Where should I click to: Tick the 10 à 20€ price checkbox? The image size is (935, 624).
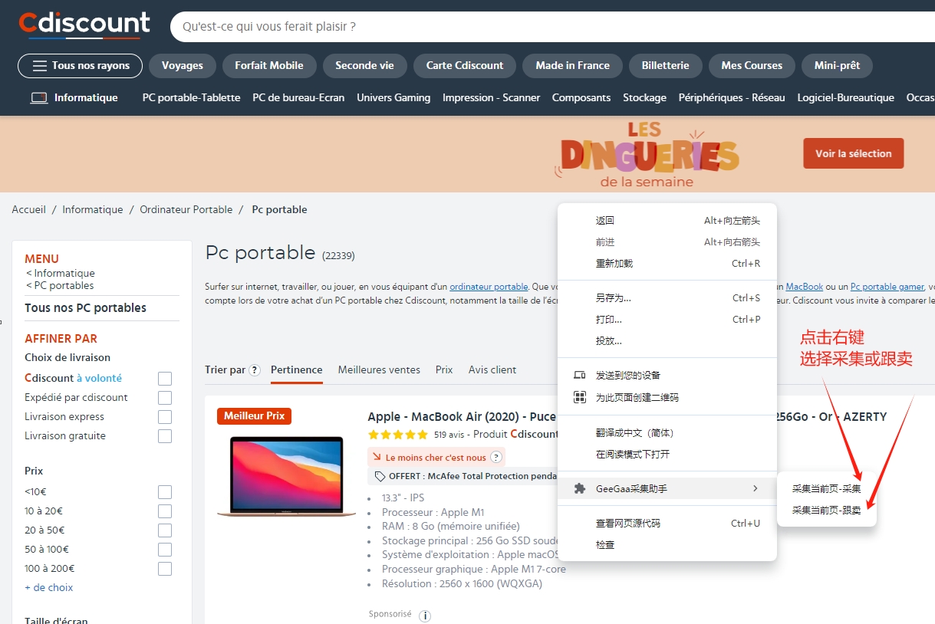(165, 511)
